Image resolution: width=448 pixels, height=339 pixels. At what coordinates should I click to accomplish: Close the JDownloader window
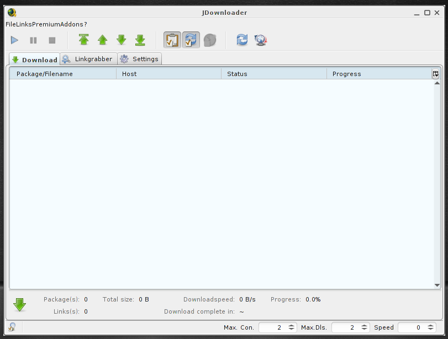click(x=437, y=13)
